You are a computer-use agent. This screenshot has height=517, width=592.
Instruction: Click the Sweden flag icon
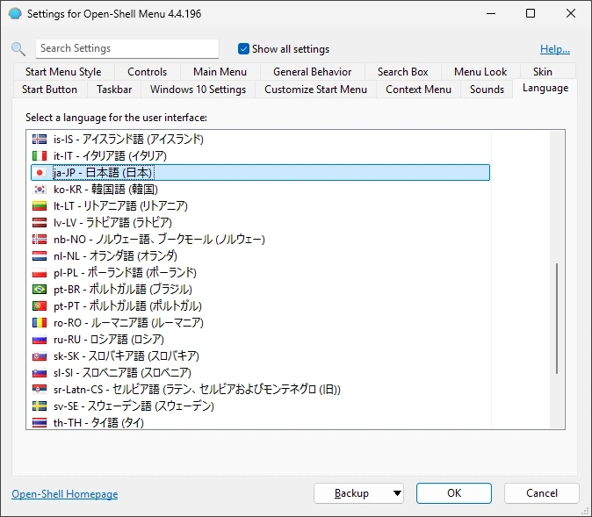(x=40, y=406)
